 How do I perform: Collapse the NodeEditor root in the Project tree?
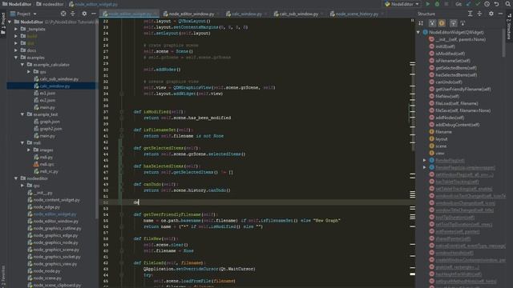tap(10, 22)
